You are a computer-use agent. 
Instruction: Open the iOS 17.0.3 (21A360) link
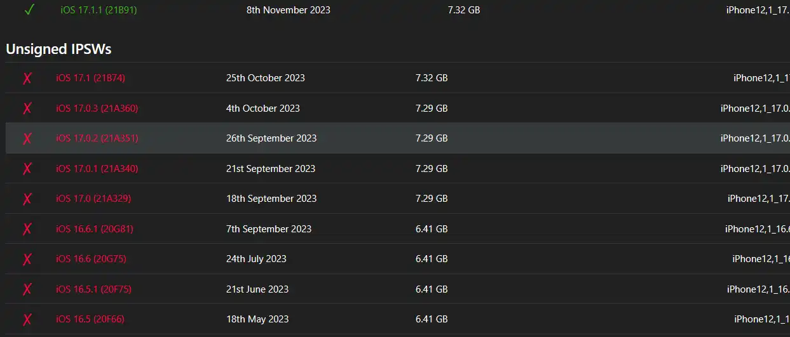97,109
